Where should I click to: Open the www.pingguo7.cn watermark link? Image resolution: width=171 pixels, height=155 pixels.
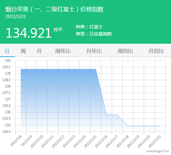[158, 151]
